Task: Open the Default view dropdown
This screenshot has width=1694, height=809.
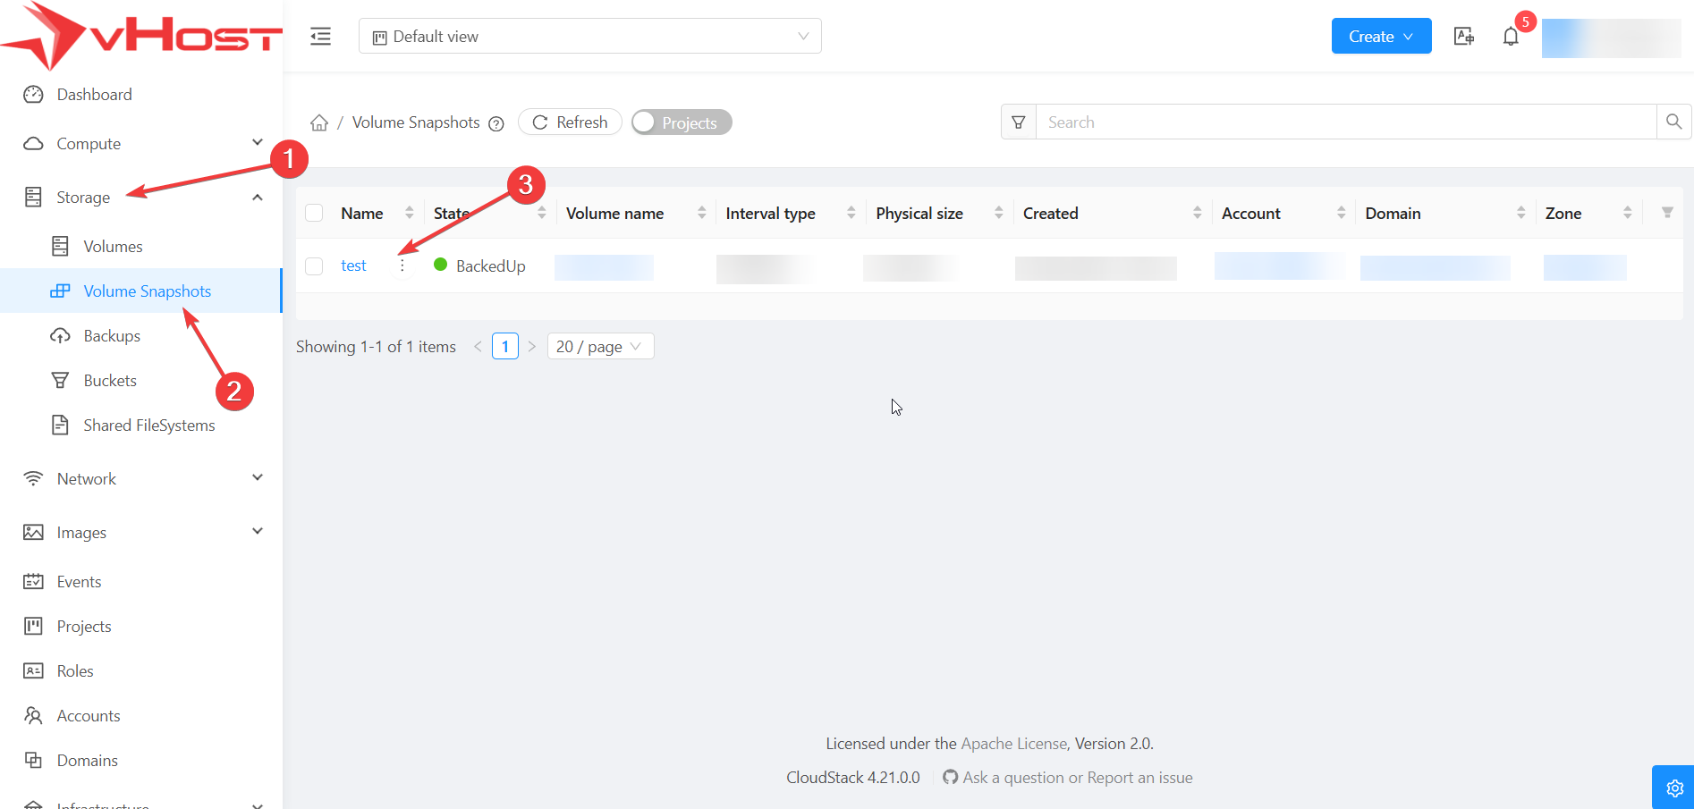Action: pyautogui.click(x=589, y=37)
